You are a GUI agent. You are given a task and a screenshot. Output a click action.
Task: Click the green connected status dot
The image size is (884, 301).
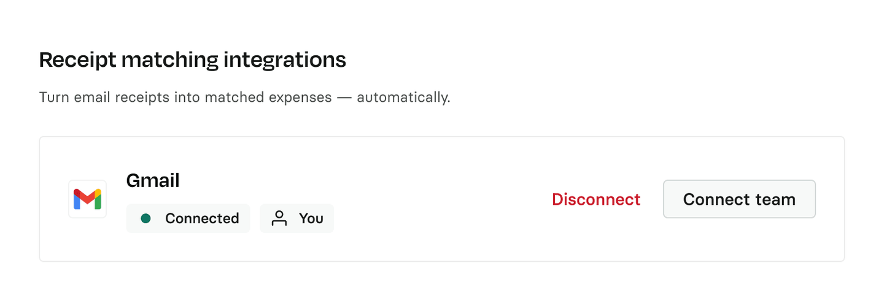145,218
